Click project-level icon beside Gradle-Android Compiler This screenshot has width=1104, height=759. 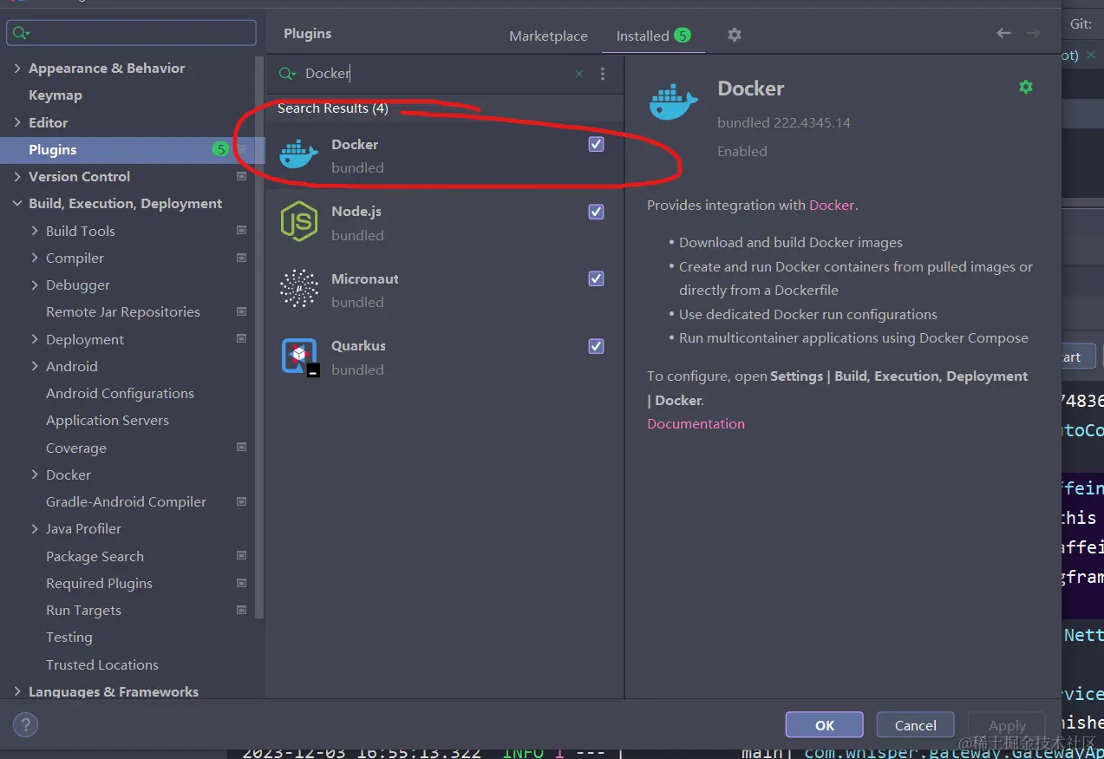pyautogui.click(x=241, y=501)
